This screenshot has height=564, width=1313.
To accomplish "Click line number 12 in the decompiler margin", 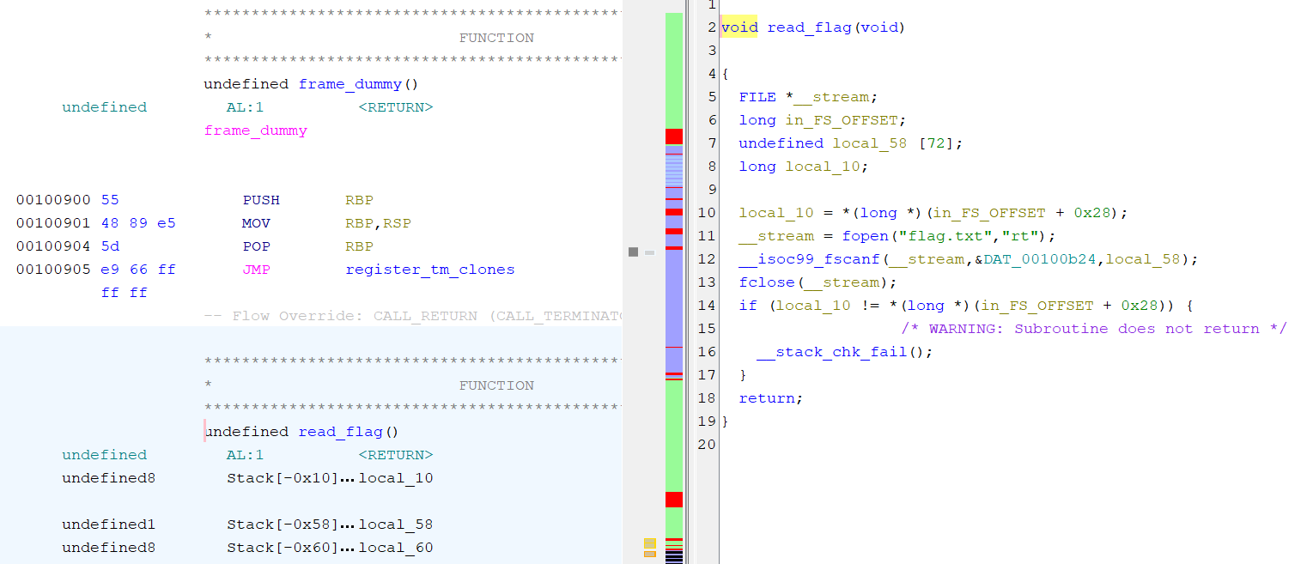I will click(x=706, y=258).
